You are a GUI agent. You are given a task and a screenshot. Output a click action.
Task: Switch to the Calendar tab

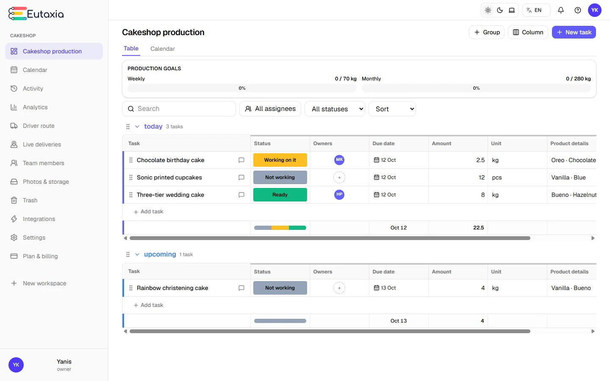(163, 49)
